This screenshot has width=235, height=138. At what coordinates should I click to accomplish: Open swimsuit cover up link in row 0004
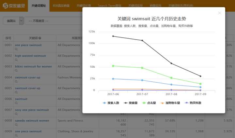coord(27,77)
